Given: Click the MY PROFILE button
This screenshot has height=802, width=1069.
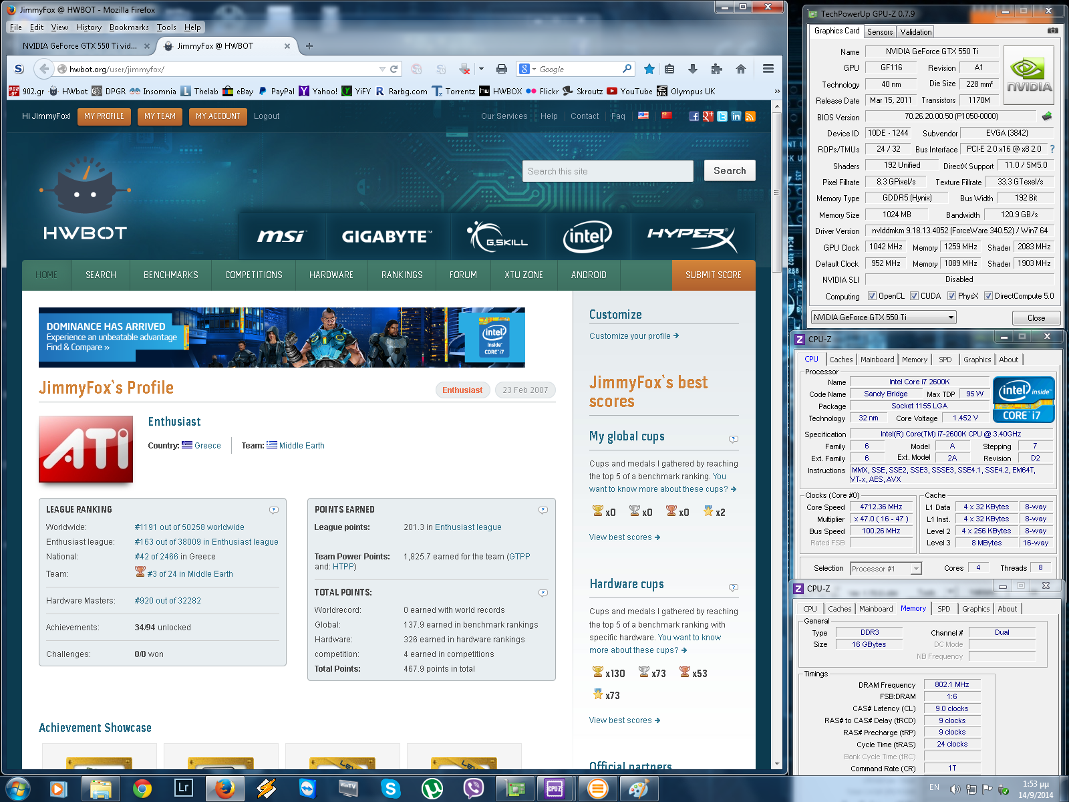Looking at the screenshot, I should coord(104,116).
